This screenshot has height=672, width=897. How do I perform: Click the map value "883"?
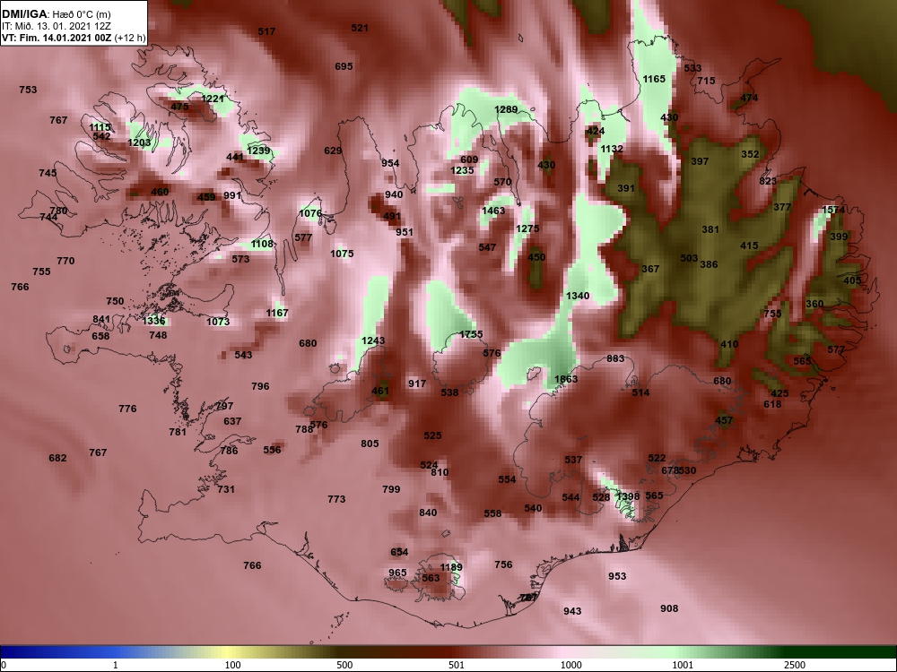tap(615, 359)
